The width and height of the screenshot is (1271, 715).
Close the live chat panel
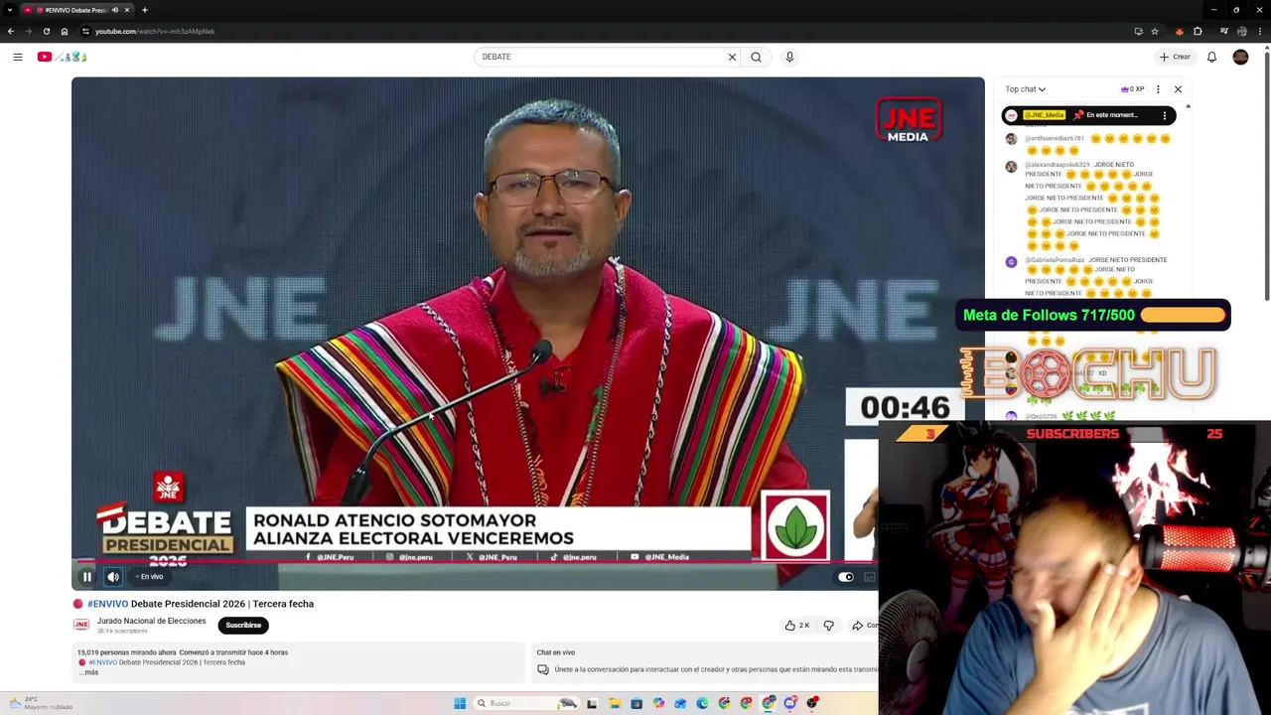click(1178, 89)
